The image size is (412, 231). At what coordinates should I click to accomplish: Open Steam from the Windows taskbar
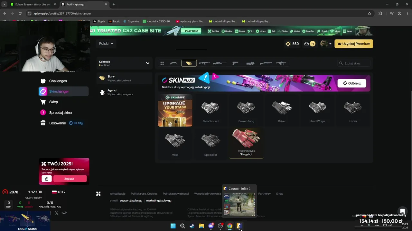pyautogui.click(x=192, y=226)
